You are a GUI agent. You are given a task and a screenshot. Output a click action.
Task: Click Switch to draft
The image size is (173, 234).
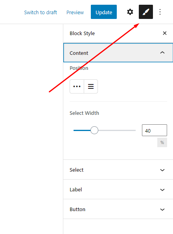click(40, 12)
